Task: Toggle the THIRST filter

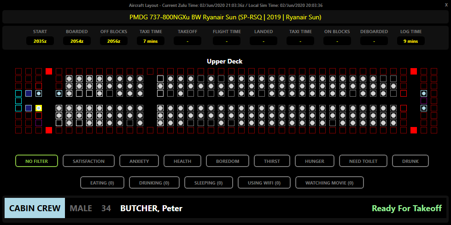Action: coord(272,161)
